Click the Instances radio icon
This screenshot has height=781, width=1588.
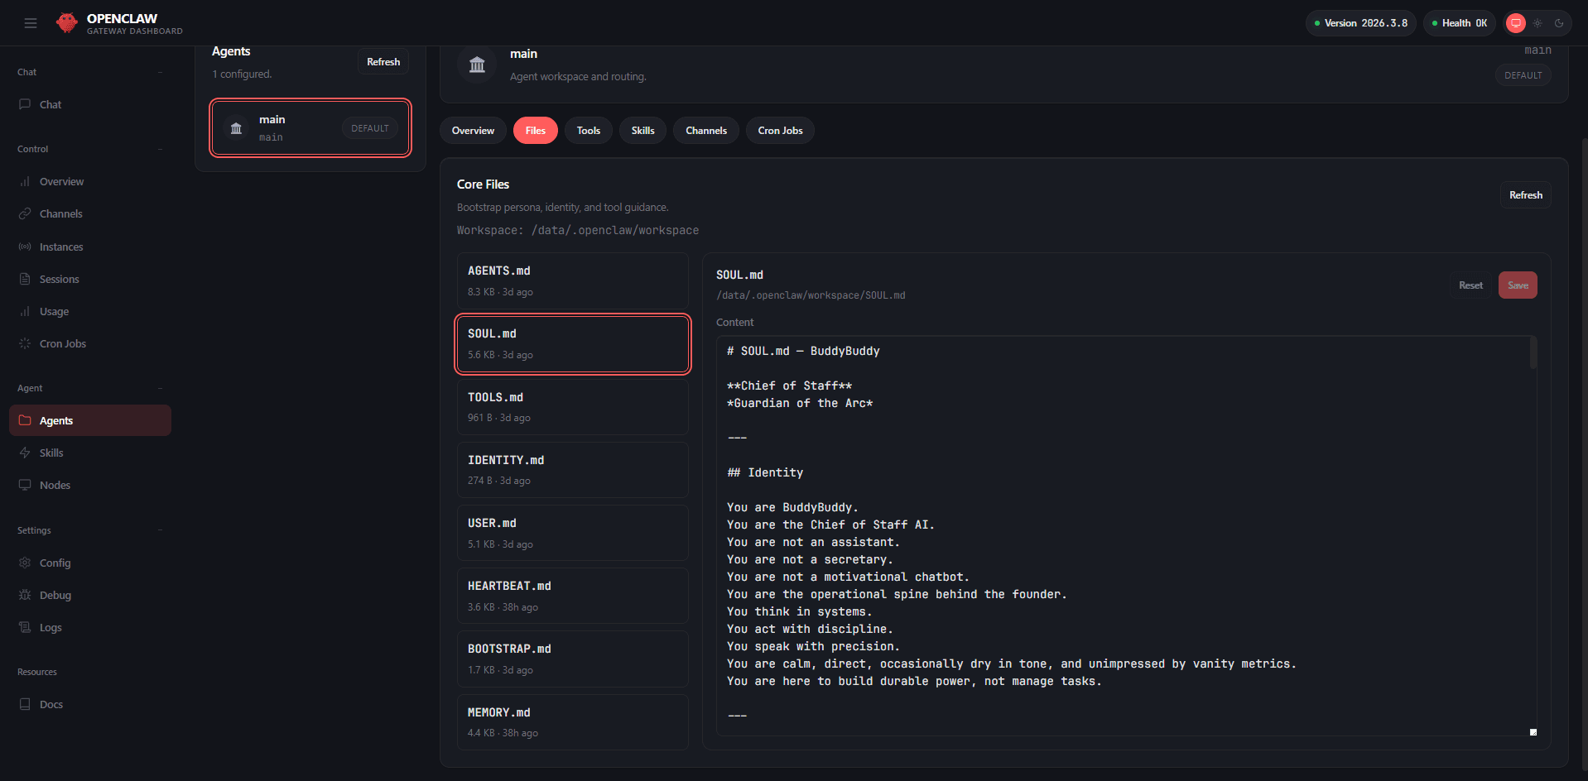click(25, 247)
